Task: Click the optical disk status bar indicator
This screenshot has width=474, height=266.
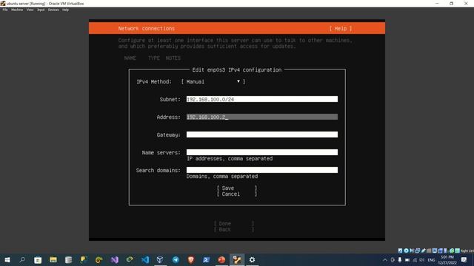Action: (x=407, y=250)
